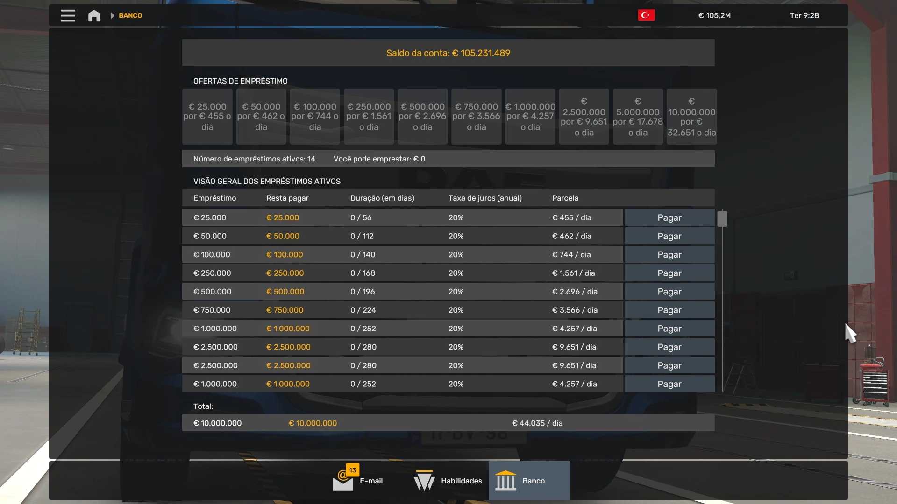Click the home icon in breadcrumb
The width and height of the screenshot is (897, 504).
94,16
